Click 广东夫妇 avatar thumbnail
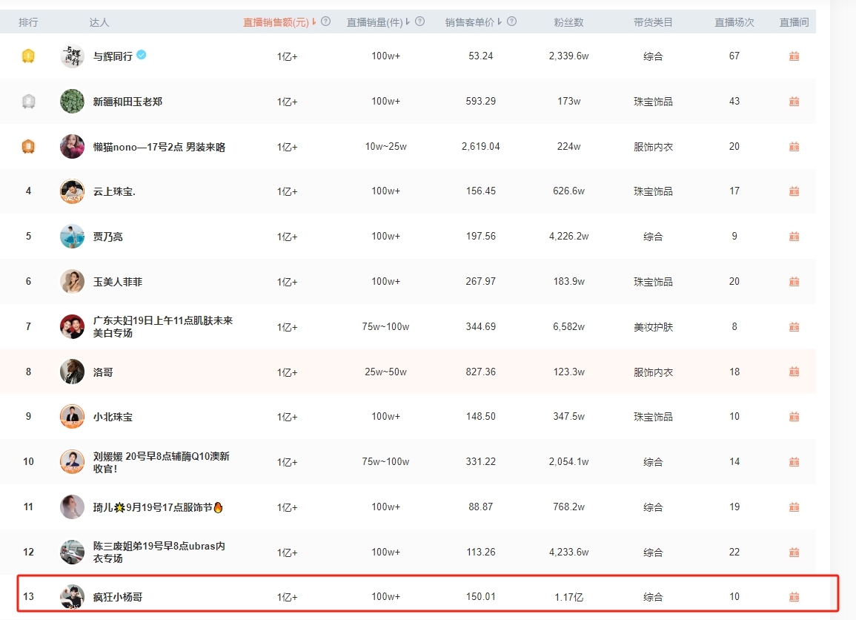This screenshot has width=856, height=620. [x=72, y=326]
